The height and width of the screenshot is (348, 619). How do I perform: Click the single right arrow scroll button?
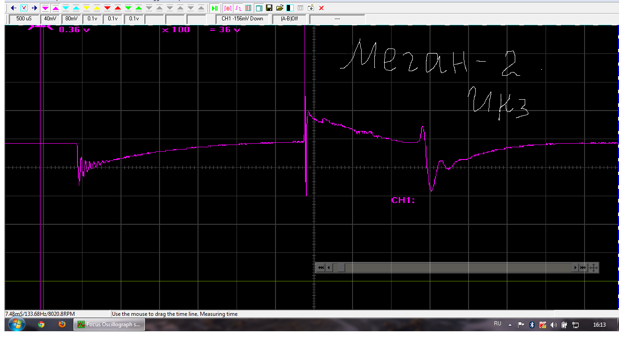click(575, 268)
